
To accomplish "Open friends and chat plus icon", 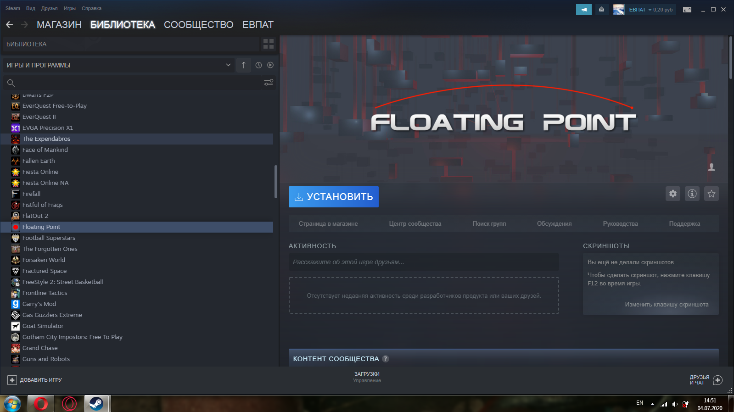I will (x=718, y=380).
